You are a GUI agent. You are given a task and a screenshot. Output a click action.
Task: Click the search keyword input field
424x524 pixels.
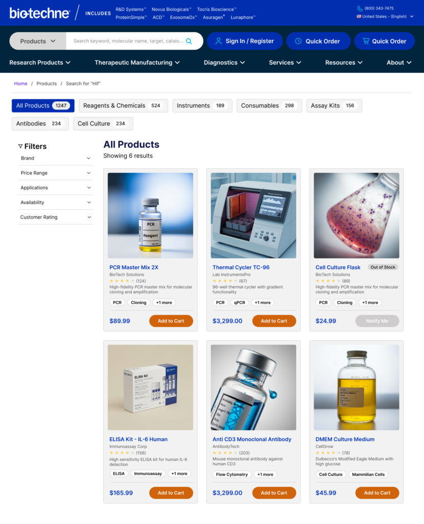click(128, 41)
